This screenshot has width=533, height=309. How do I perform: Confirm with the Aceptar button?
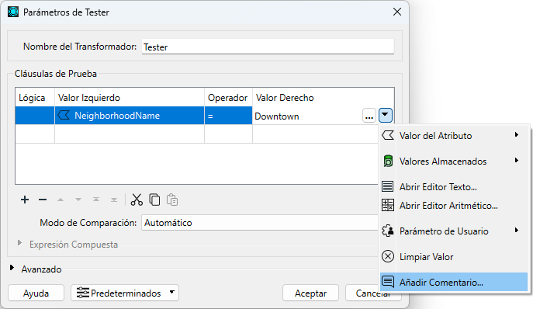(x=310, y=293)
